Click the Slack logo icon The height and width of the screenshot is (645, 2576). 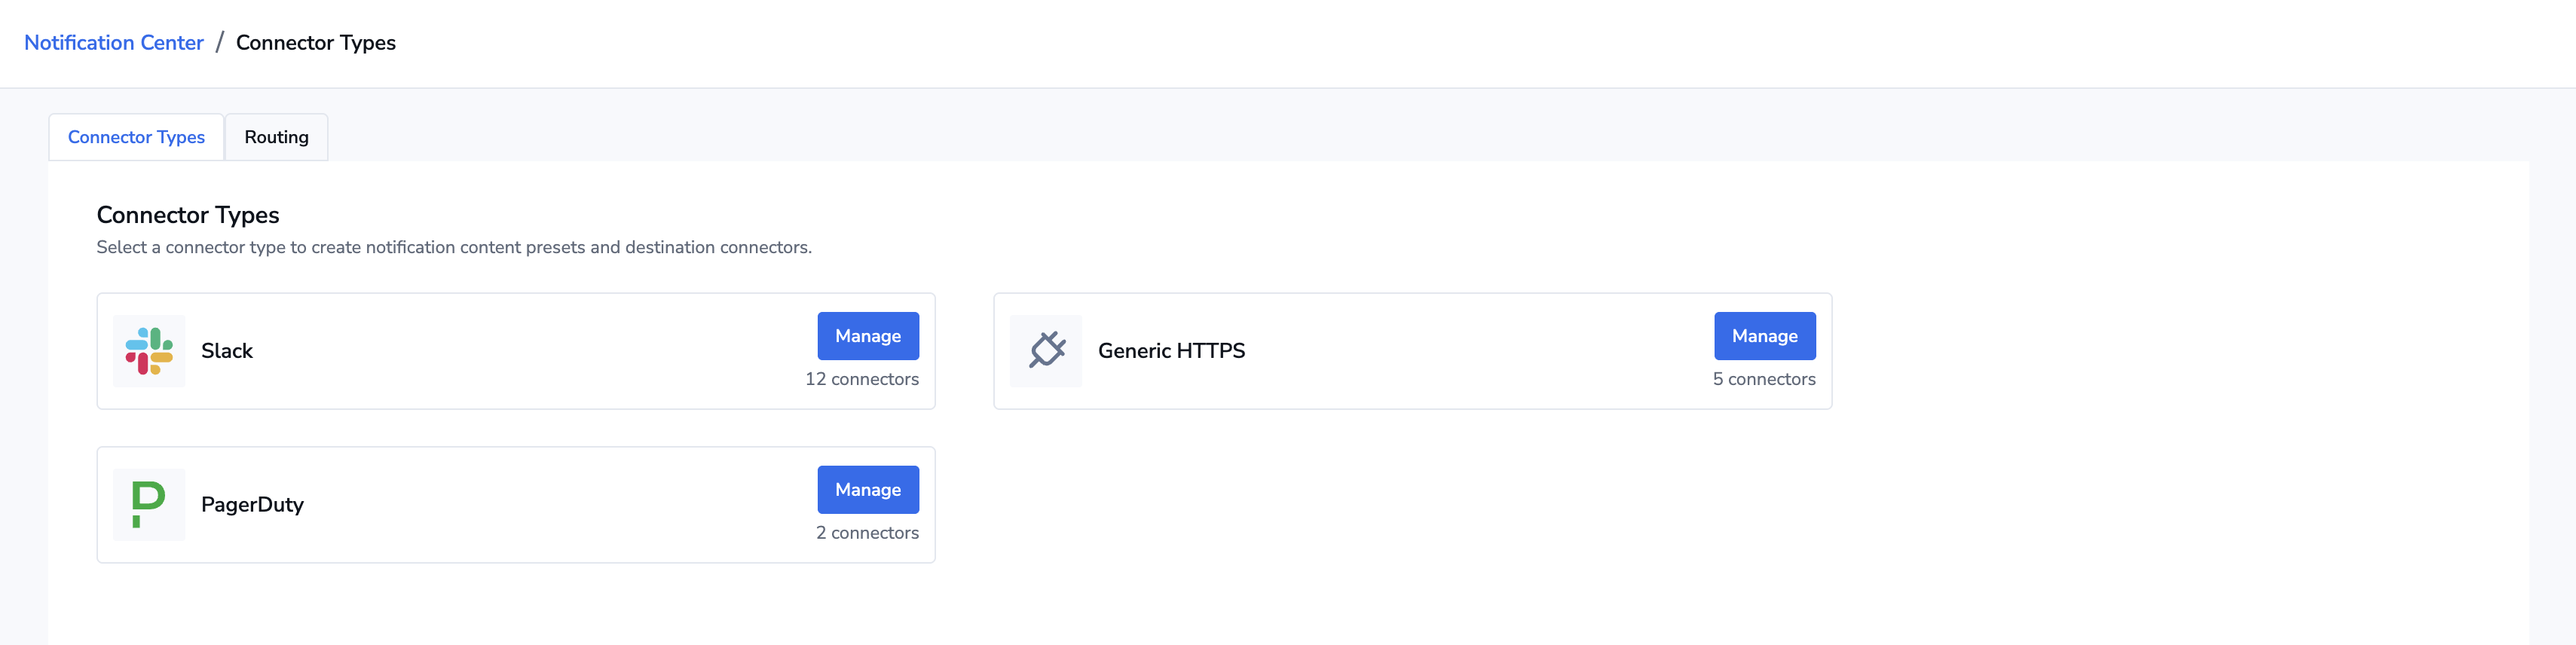[x=149, y=351]
